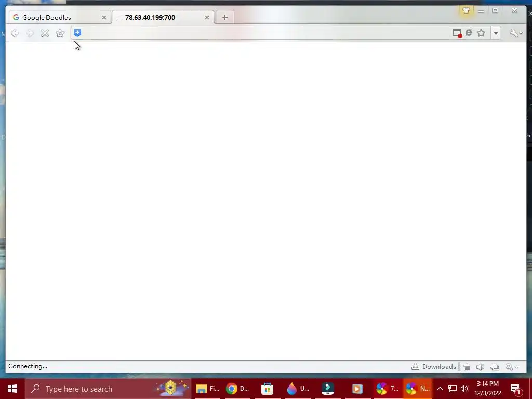Open the orange play button taskbar app
The image size is (532, 399).
357,389
